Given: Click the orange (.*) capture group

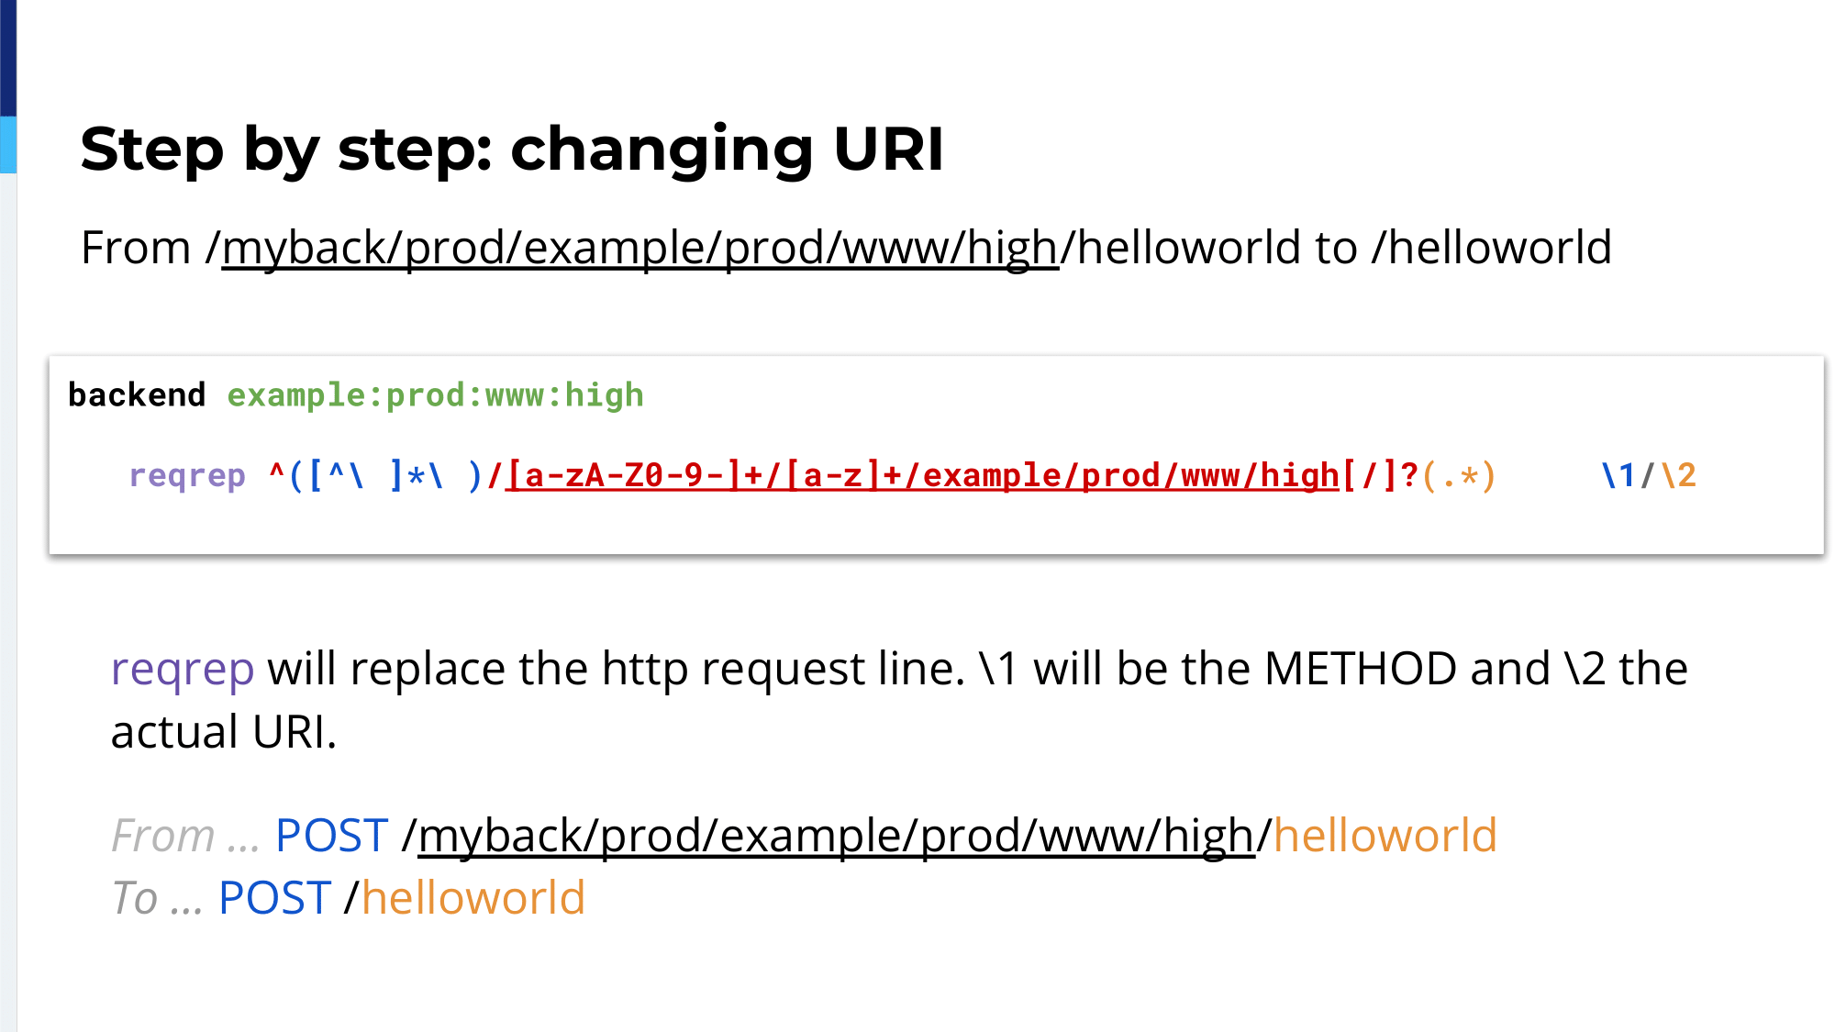Looking at the screenshot, I should pyautogui.click(x=1459, y=475).
